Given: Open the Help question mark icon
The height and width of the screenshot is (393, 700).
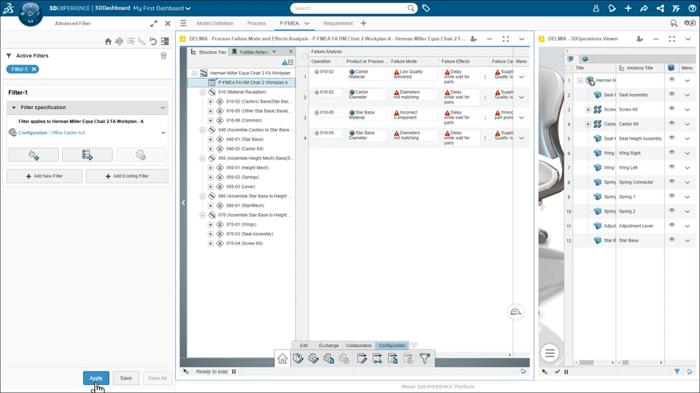Looking at the screenshot, I should point(692,8).
